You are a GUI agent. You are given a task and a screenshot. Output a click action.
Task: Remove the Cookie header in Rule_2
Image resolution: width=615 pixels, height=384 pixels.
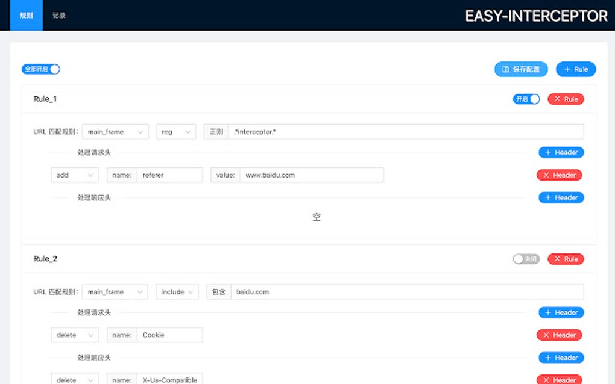559,335
